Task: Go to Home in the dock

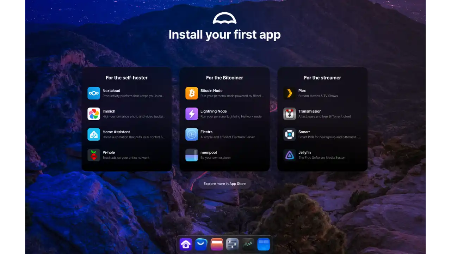Action: [x=186, y=244]
